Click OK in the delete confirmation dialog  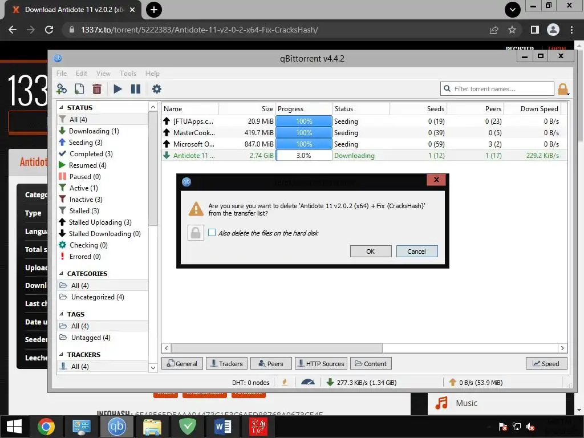pyautogui.click(x=371, y=252)
